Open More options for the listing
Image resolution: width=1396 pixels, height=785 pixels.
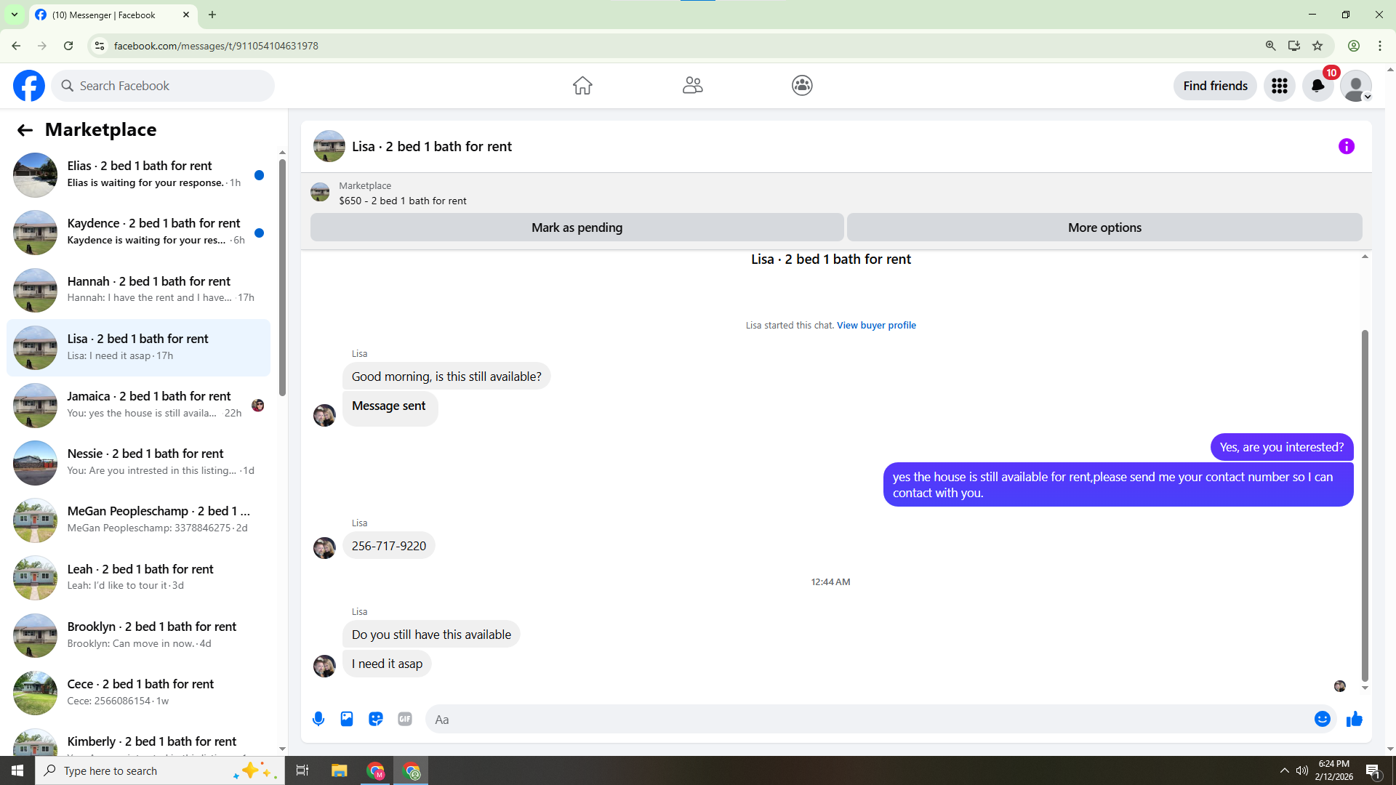click(1104, 228)
